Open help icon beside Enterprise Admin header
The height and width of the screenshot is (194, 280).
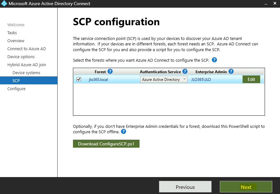coord(231,72)
